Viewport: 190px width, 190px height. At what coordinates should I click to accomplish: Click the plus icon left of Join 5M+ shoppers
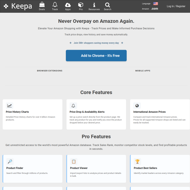pos(71,43)
